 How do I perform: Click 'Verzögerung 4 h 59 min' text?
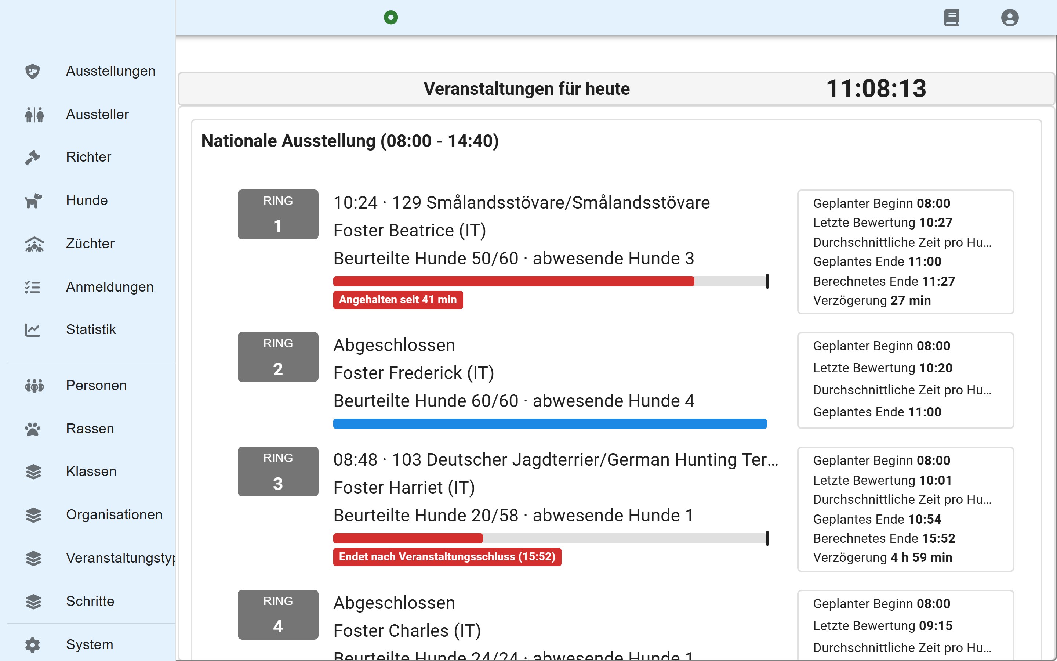[x=883, y=557]
